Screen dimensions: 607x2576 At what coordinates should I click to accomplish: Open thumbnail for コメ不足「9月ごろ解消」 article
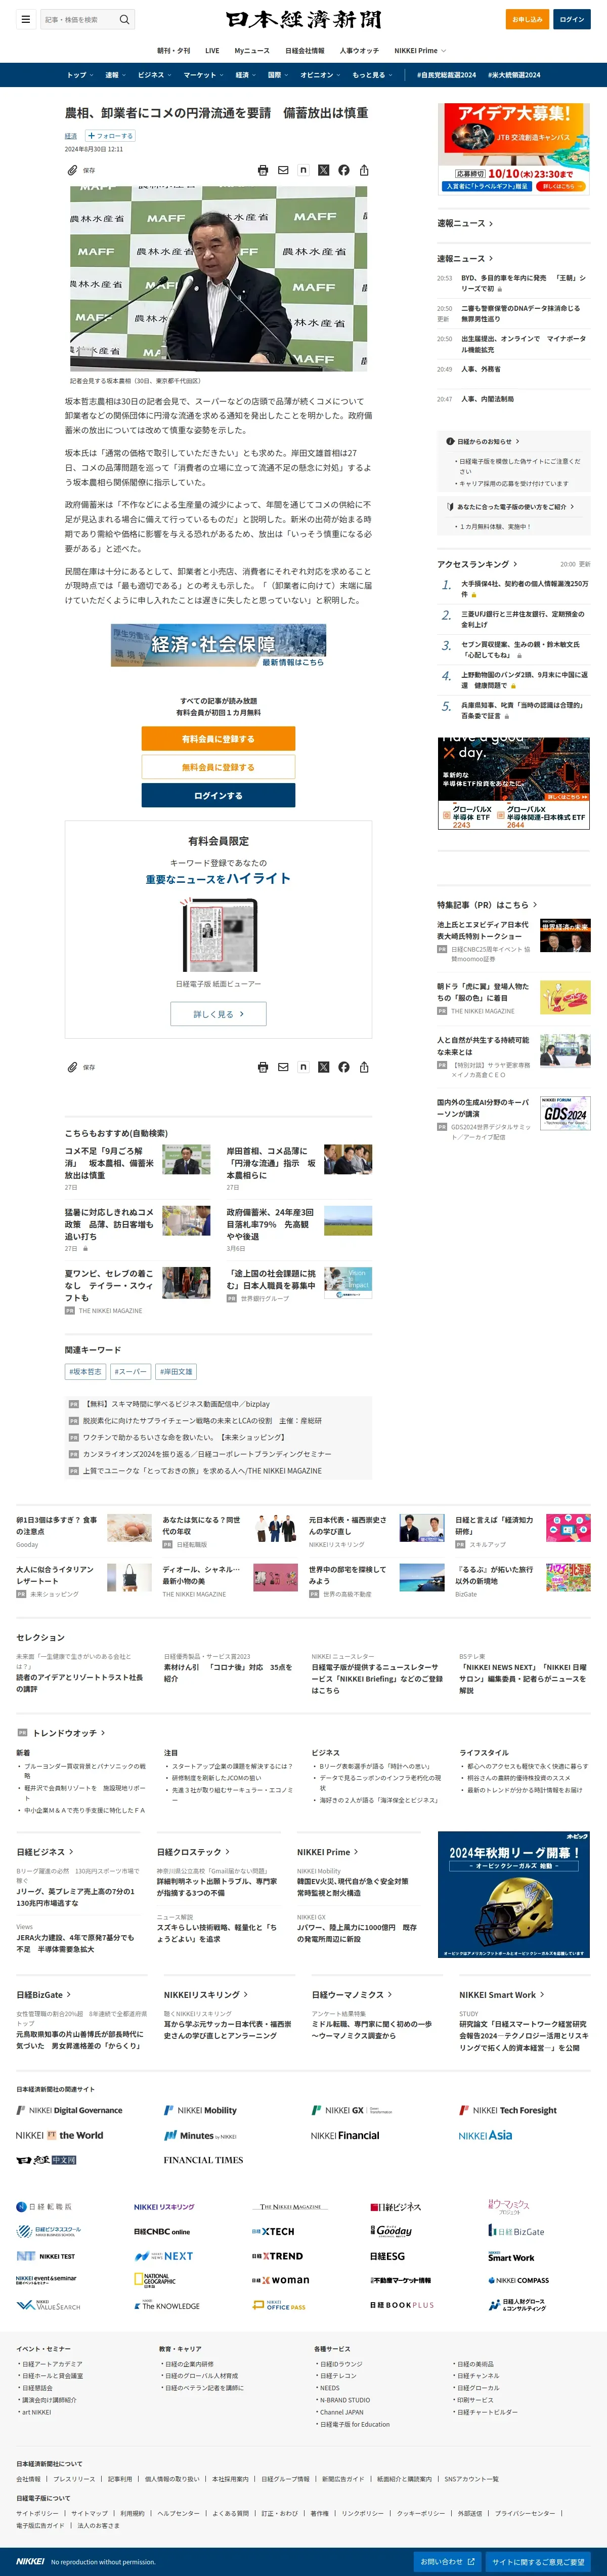(x=186, y=1160)
